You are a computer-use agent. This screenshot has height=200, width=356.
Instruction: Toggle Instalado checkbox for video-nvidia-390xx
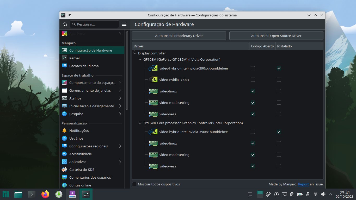coord(279,80)
